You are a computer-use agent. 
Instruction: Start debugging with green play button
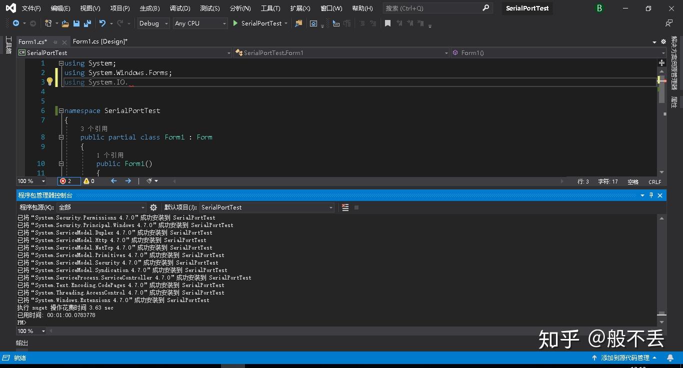[x=235, y=23]
